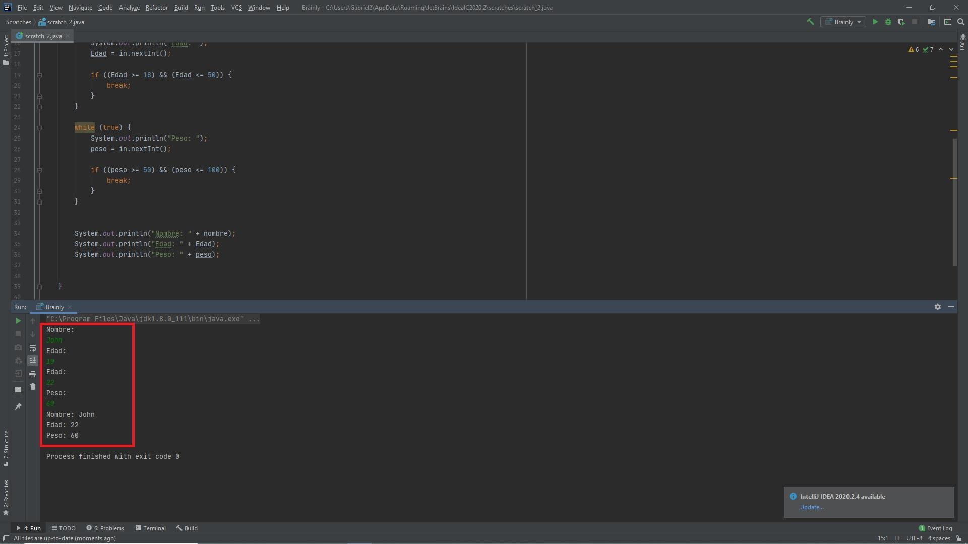Image resolution: width=968 pixels, height=544 pixels.
Task: Click the Build Project hammer icon
Action: [810, 22]
